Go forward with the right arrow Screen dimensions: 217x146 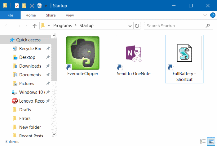(18, 26)
